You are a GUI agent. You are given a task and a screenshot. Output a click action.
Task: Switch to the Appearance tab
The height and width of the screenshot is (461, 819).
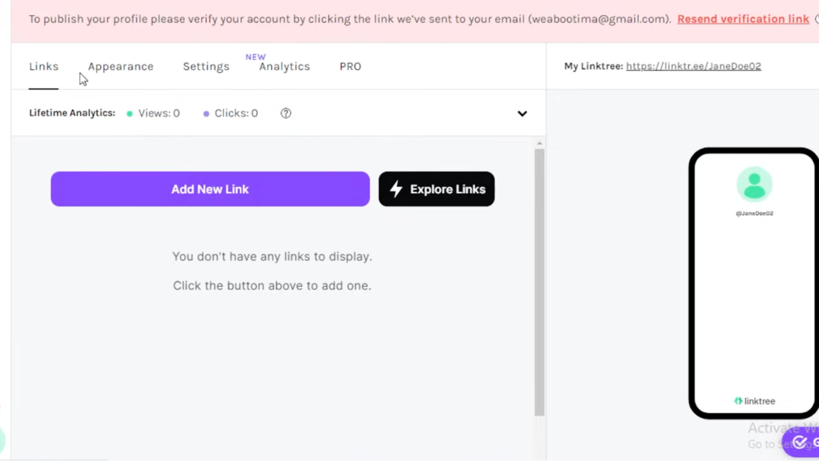point(120,67)
